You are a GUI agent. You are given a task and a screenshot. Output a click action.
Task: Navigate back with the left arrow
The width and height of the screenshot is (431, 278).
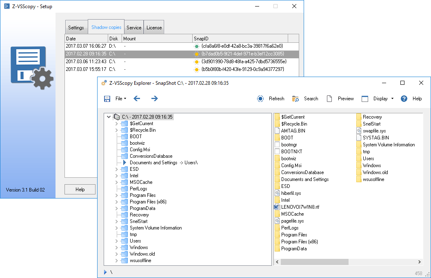tap(137, 99)
